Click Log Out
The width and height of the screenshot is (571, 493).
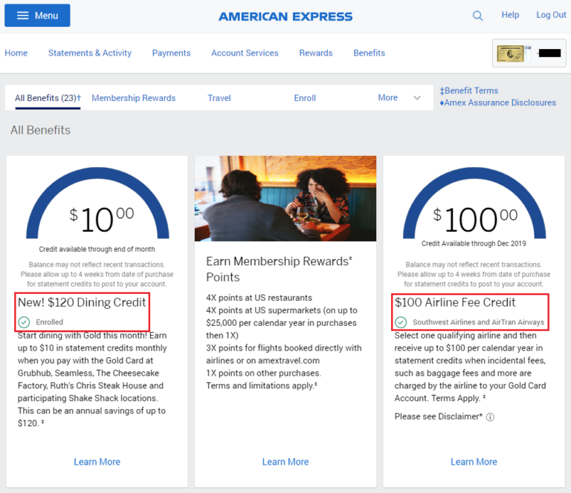551,15
